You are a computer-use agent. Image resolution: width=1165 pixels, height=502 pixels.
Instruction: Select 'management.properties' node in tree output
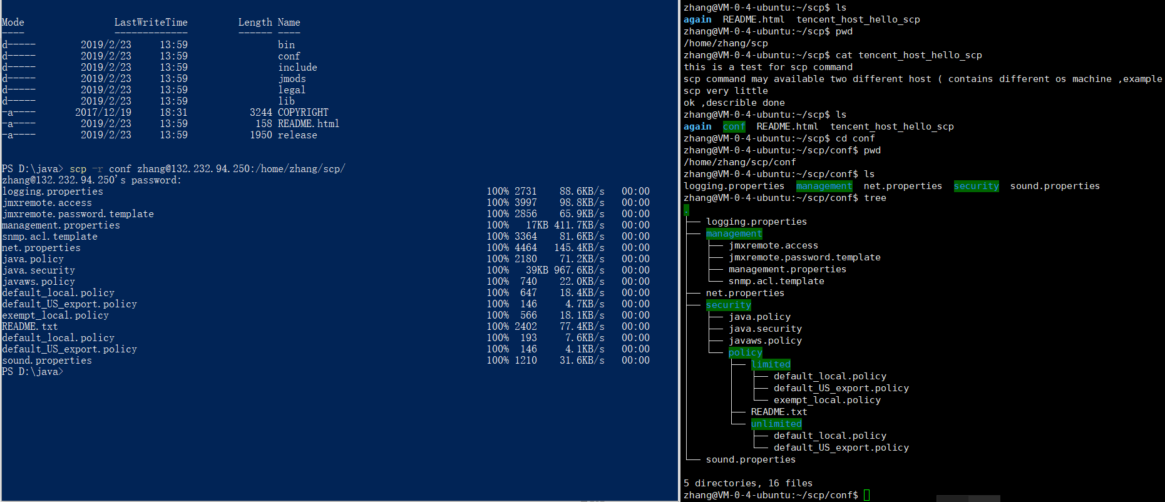click(x=788, y=269)
